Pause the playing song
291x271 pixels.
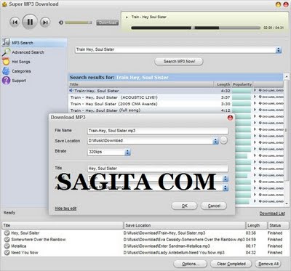30,22
